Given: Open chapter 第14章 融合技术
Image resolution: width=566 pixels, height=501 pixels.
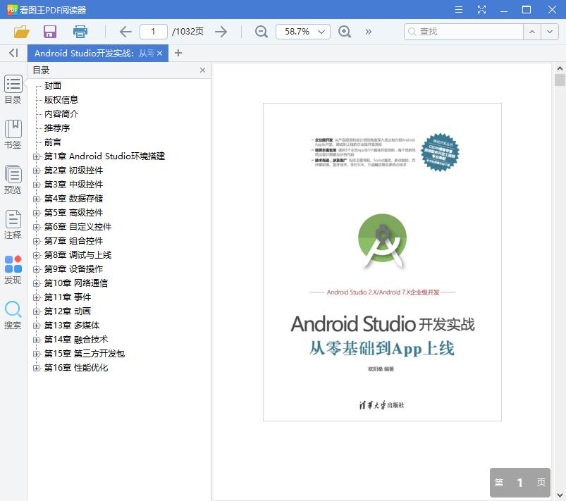Looking at the screenshot, I should click(76, 340).
